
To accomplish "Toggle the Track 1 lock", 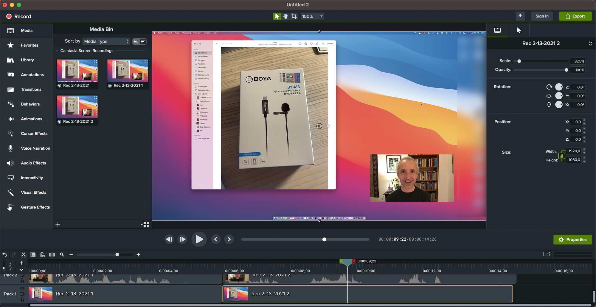I will 22,299.
